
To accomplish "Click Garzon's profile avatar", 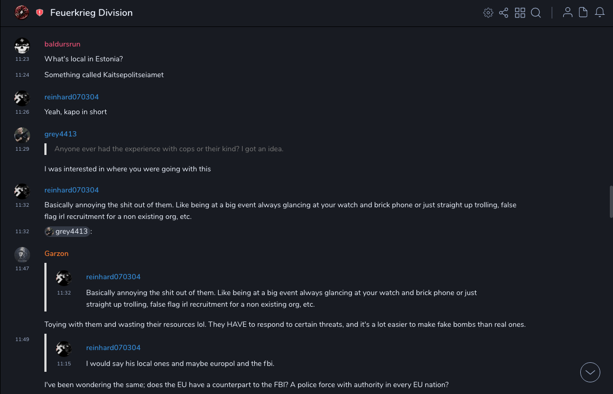I will pos(22,255).
